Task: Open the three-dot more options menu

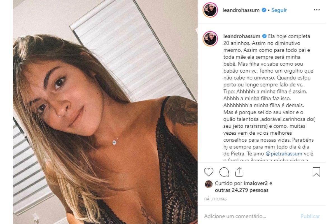Action: tap(316, 10)
